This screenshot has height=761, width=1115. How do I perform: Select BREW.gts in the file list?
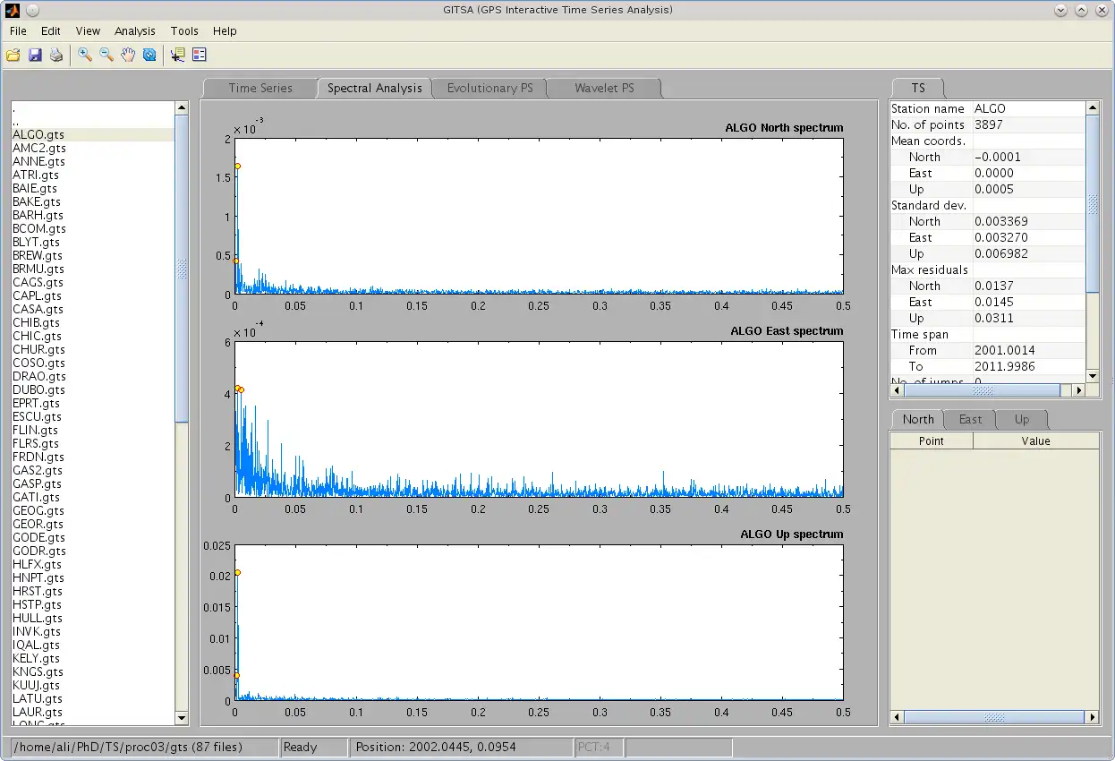tap(37, 255)
